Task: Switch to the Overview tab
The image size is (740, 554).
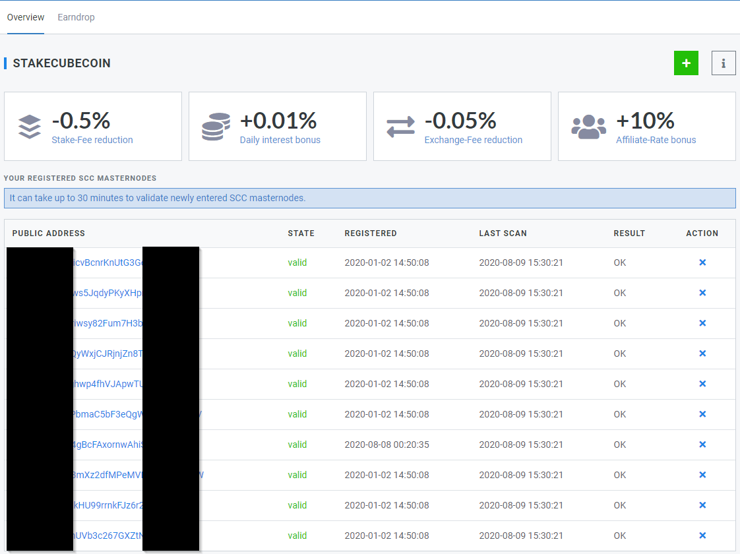Action: (x=26, y=17)
